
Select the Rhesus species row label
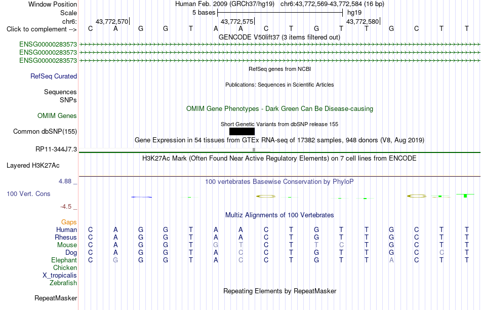click(x=66, y=237)
